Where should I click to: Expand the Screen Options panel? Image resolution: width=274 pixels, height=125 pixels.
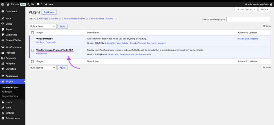pos(246,9)
